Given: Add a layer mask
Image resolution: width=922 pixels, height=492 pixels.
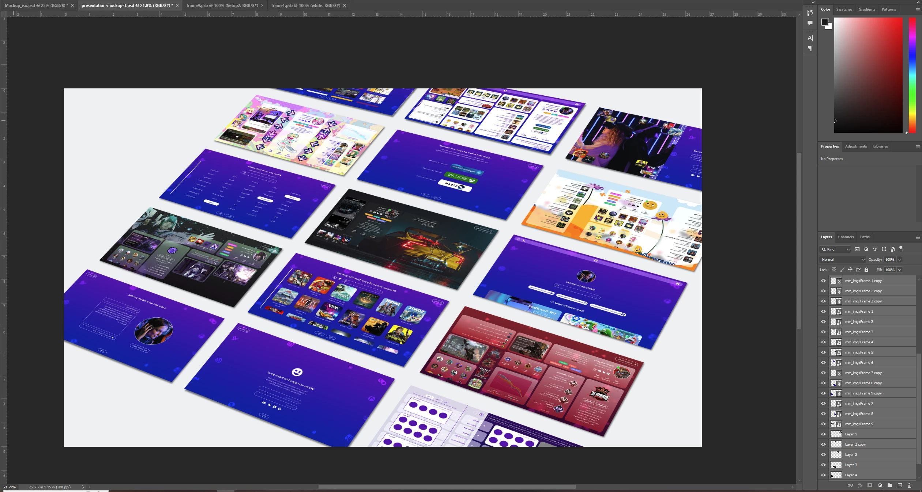Looking at the screenshot, I should pyautogui.click(x=870, y=485).
